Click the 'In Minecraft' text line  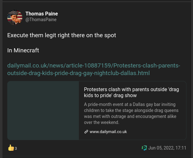pyautogui.click(x=23, y=50)
